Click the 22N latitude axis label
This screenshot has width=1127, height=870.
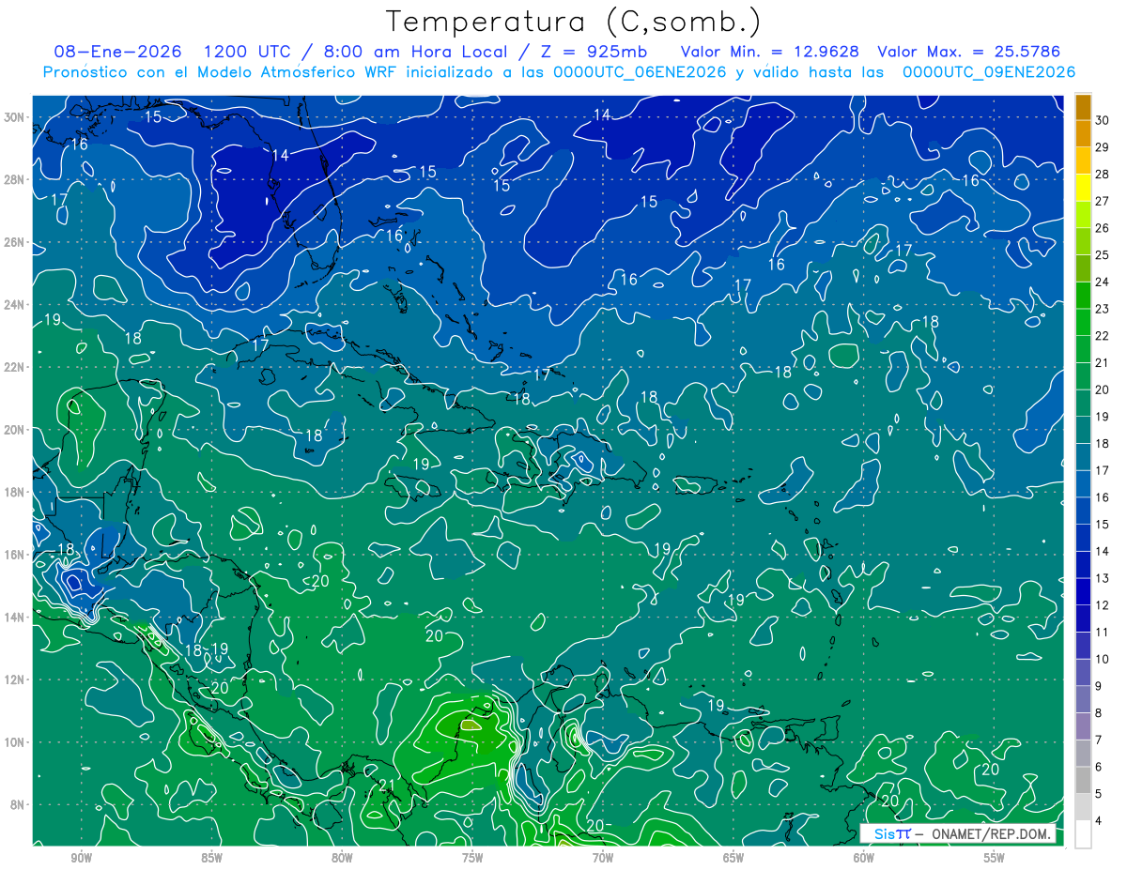(15, 367)
